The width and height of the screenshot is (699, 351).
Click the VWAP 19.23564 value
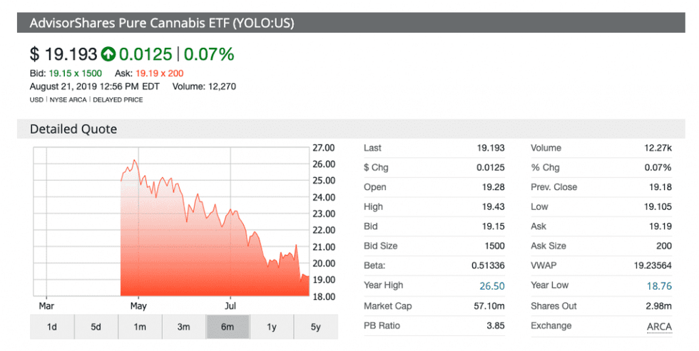click(x=649, y=266)
